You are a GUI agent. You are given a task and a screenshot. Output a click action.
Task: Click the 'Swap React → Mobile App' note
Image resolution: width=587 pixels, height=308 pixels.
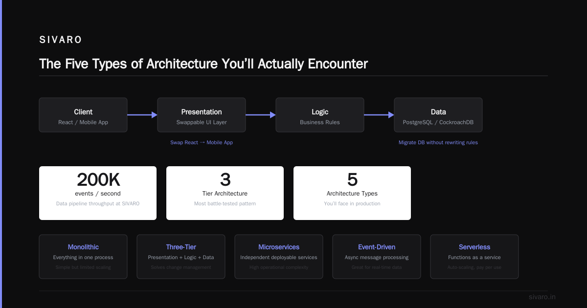202,142
